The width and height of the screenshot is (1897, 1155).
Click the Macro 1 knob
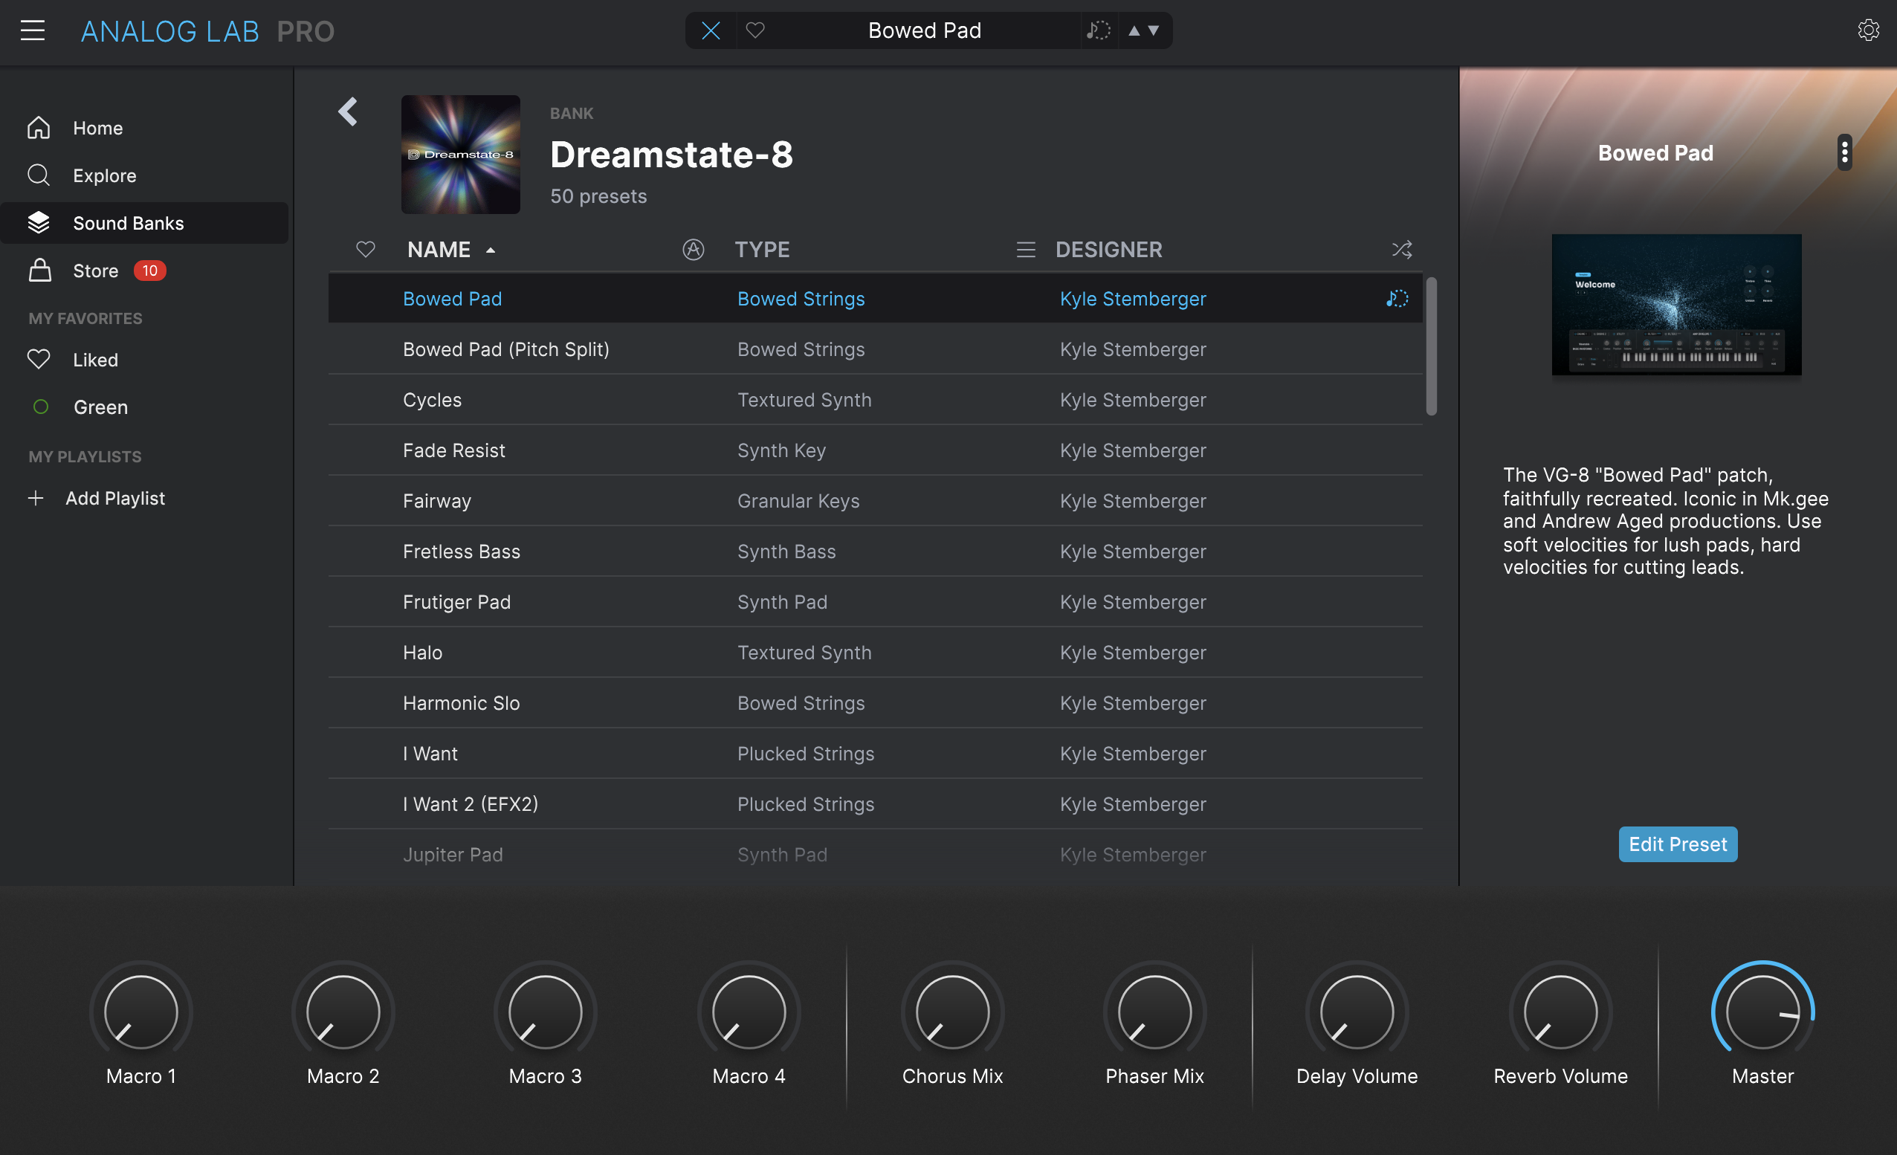pos(141,1012)
